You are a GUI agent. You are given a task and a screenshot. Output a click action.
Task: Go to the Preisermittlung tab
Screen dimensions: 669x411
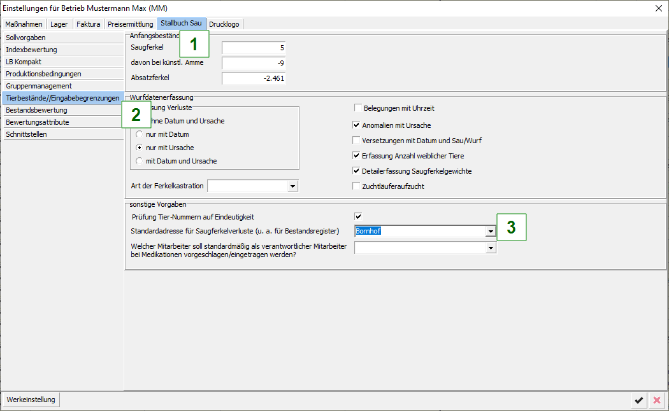[131, 24]
